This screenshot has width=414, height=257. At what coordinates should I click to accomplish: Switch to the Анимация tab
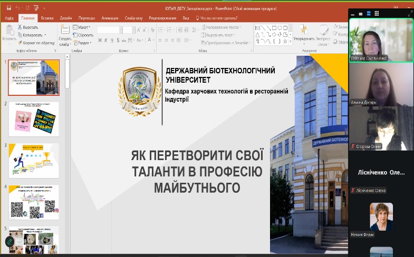click(110, 17)
